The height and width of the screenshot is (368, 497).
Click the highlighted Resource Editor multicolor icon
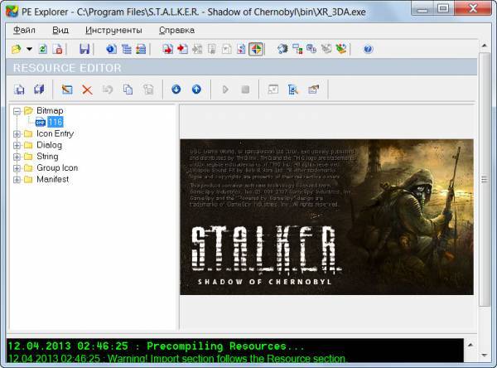click(256, 49)
